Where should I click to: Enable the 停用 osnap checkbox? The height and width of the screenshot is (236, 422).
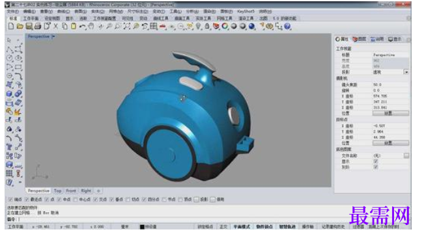[213, 200]
